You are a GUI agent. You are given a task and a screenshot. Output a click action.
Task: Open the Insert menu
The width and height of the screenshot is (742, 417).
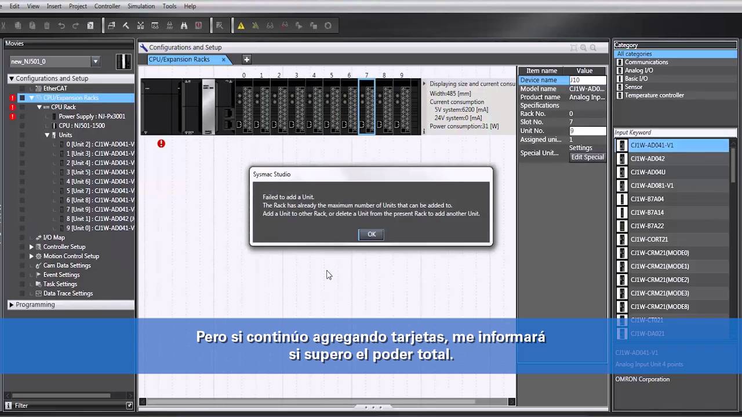point(54,6)
